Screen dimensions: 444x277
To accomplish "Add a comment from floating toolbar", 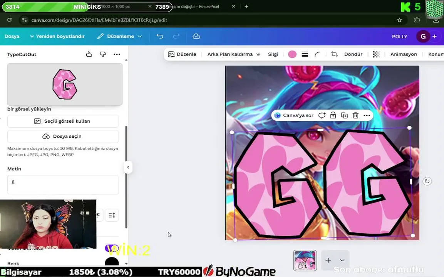I will tap(322, 115).
